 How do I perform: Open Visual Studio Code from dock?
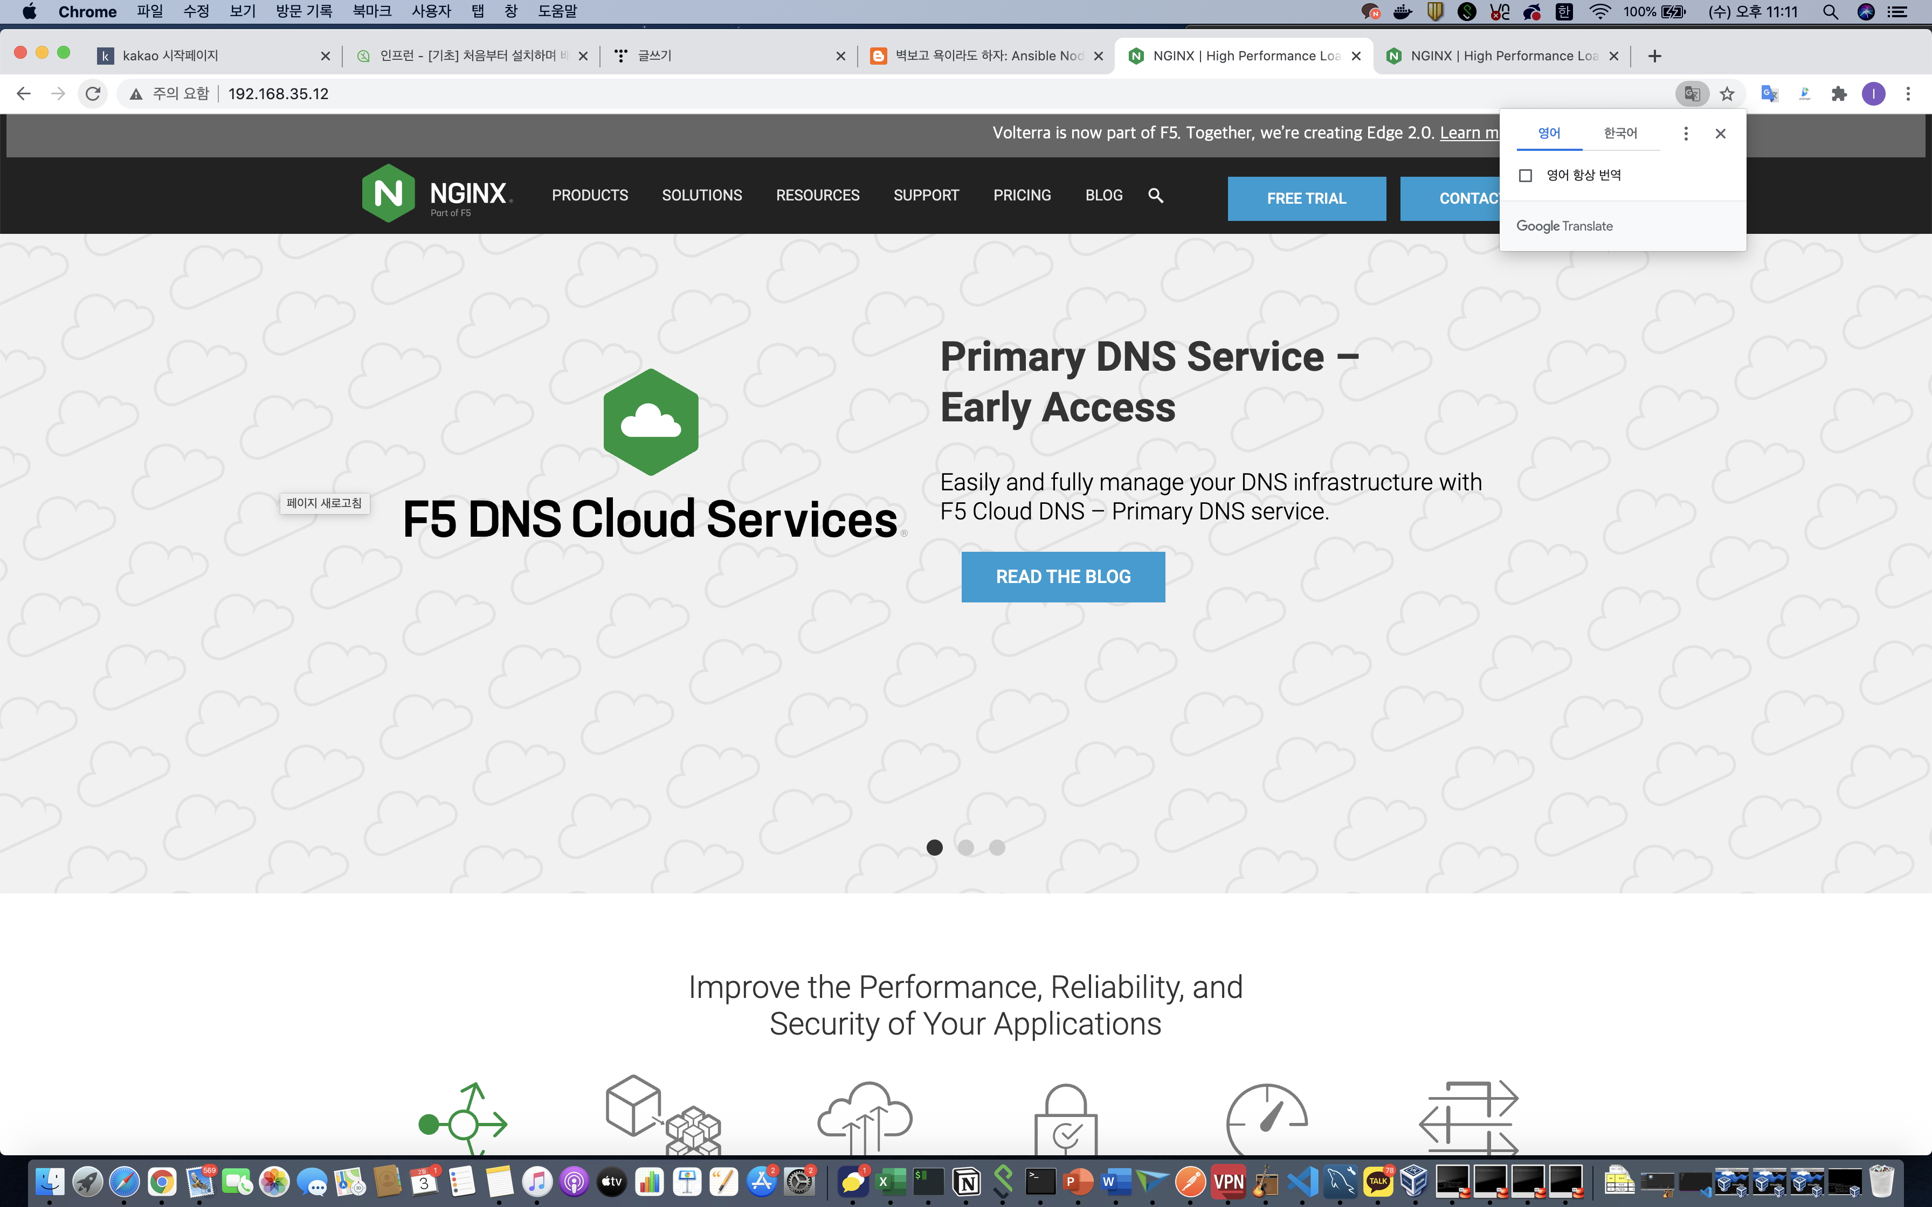tap(1303, 1182)
